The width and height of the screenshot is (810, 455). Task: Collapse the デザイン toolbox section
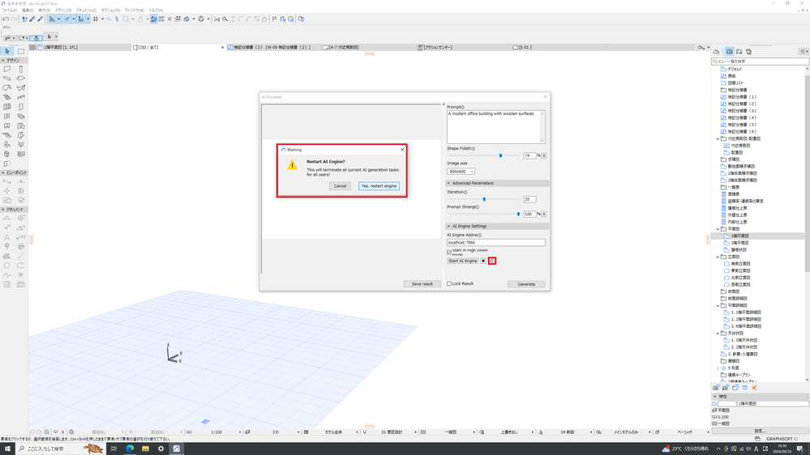(3, 61)
